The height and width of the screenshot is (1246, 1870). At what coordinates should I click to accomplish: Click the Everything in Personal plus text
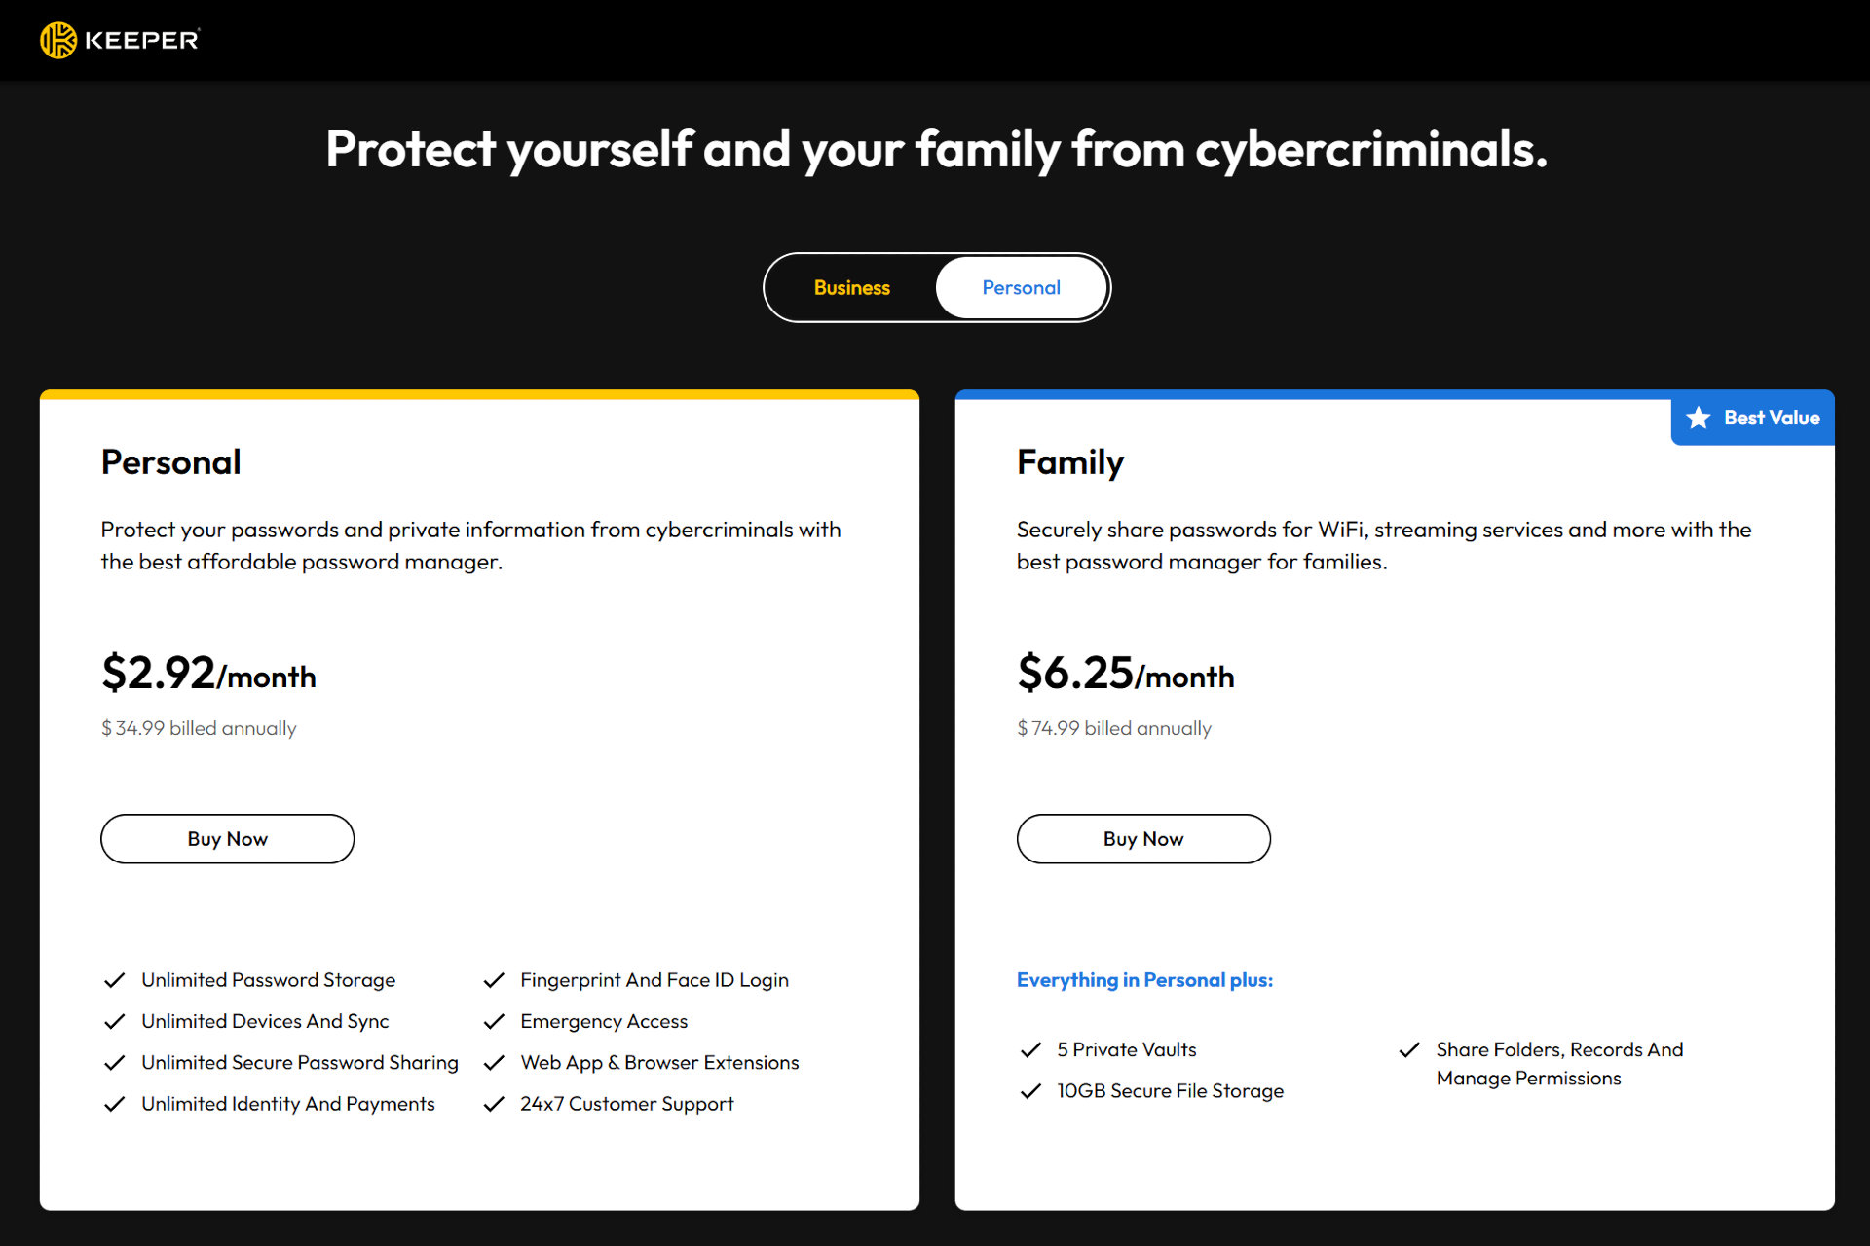pyautogui.click(x=1144, y=980)
